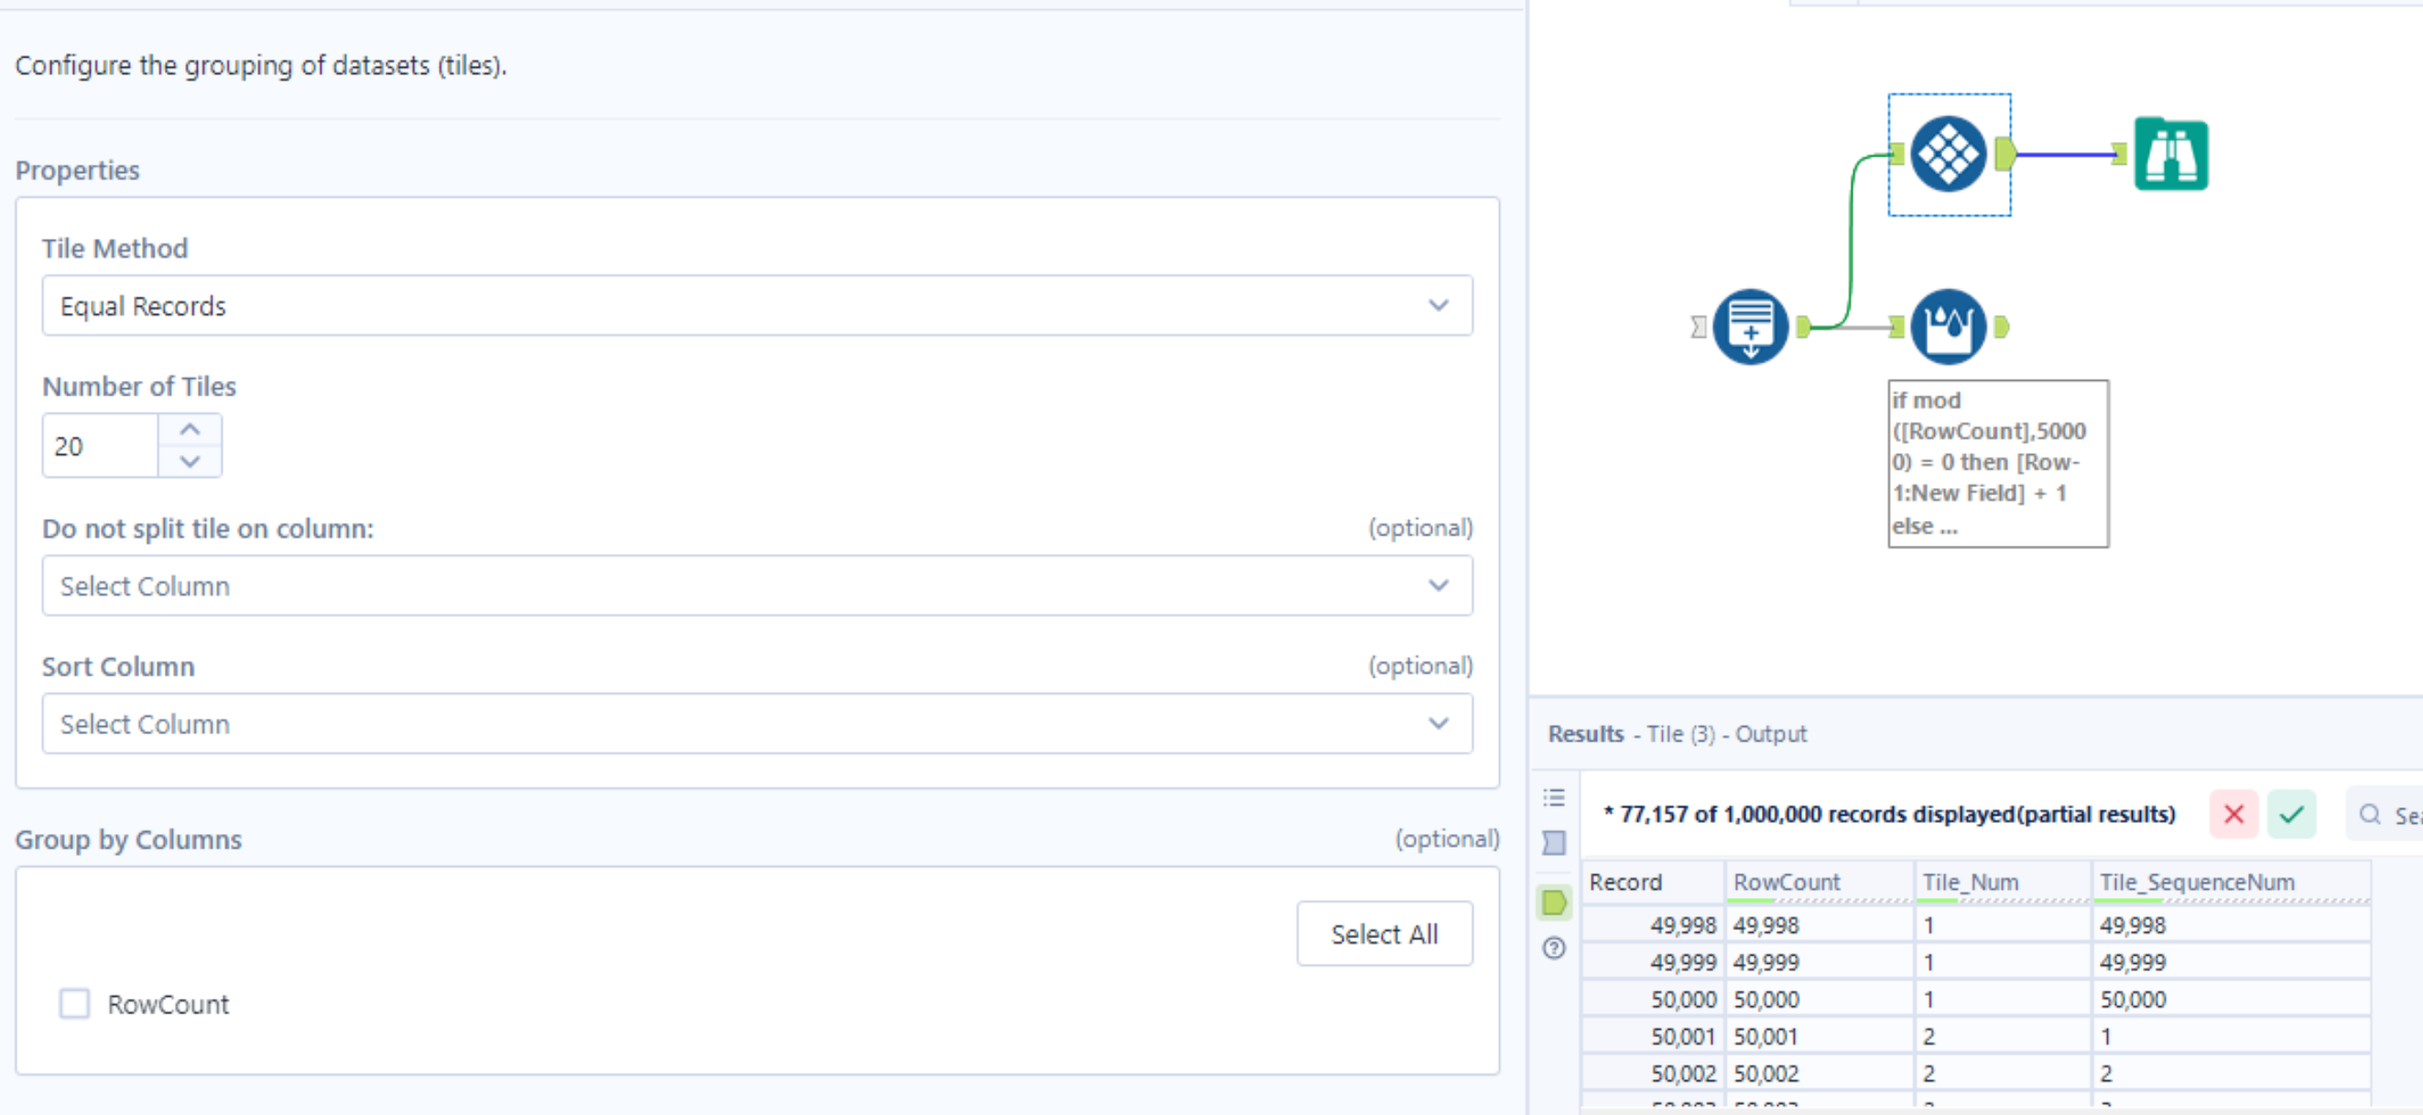Viewport: 2423px width, 1115px height.
Task: Click the RowCount column header in results
Action: tap(1786, 882)
